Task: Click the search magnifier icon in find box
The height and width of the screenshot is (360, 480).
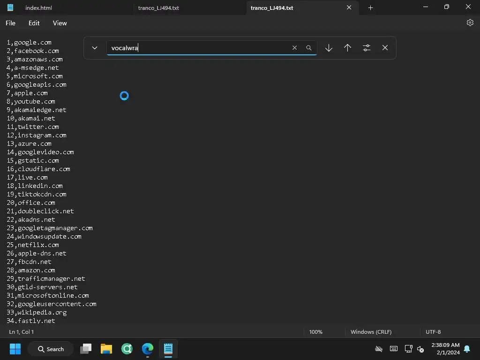Action: tap(308, 48)
